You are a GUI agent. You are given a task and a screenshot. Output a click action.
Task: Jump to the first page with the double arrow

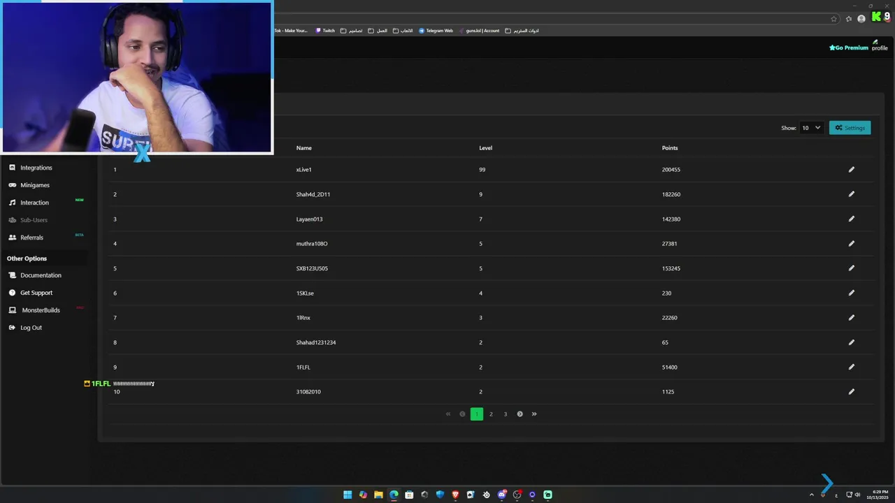[448, 414]
